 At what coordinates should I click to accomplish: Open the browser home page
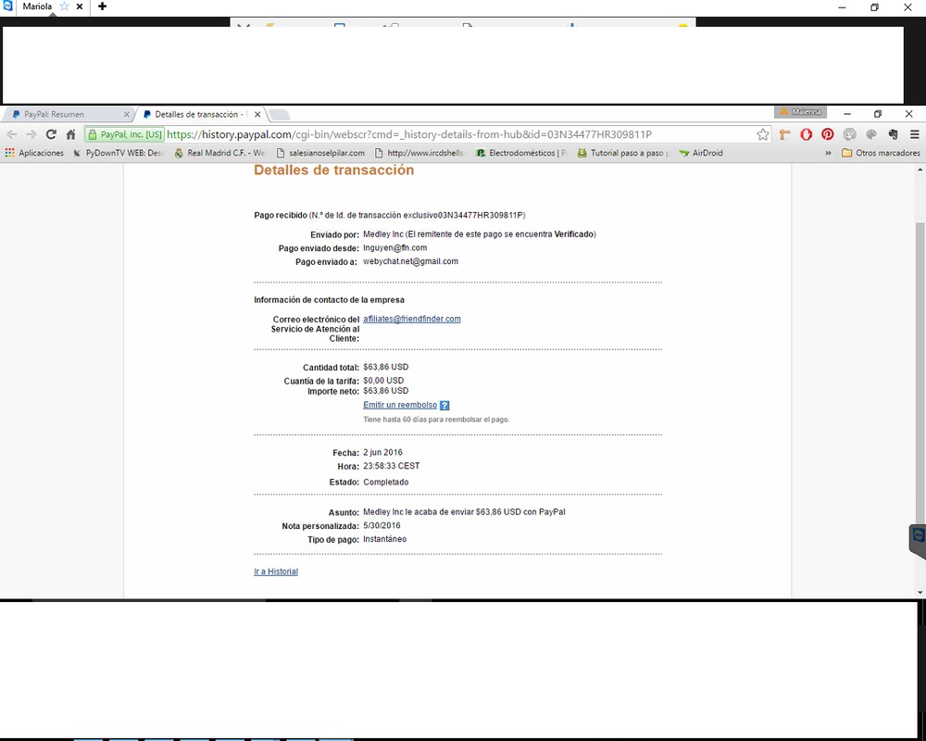pos(71,134)
